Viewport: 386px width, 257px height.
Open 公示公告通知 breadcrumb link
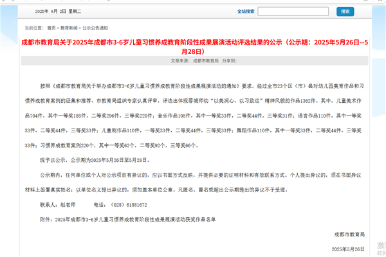[95, 28]
